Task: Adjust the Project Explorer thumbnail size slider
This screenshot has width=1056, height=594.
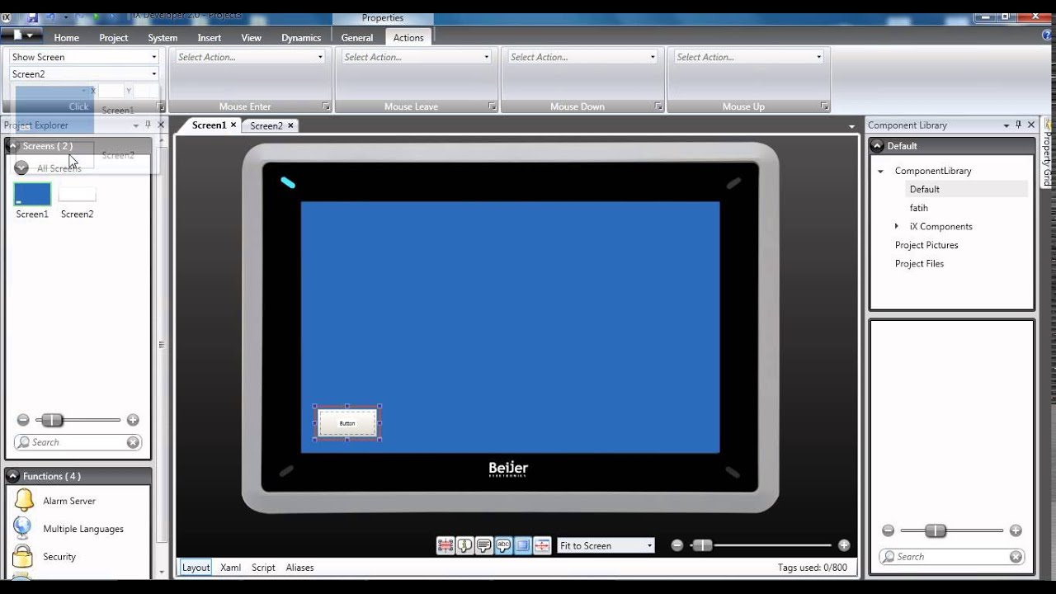Action: (x=52, y=420)
